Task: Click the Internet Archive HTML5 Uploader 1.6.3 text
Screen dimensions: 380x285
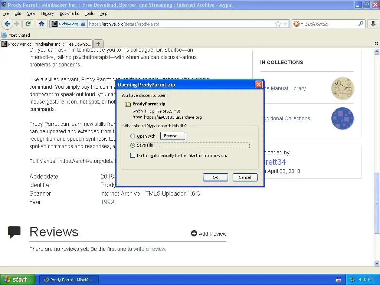Action: (150, 193)
